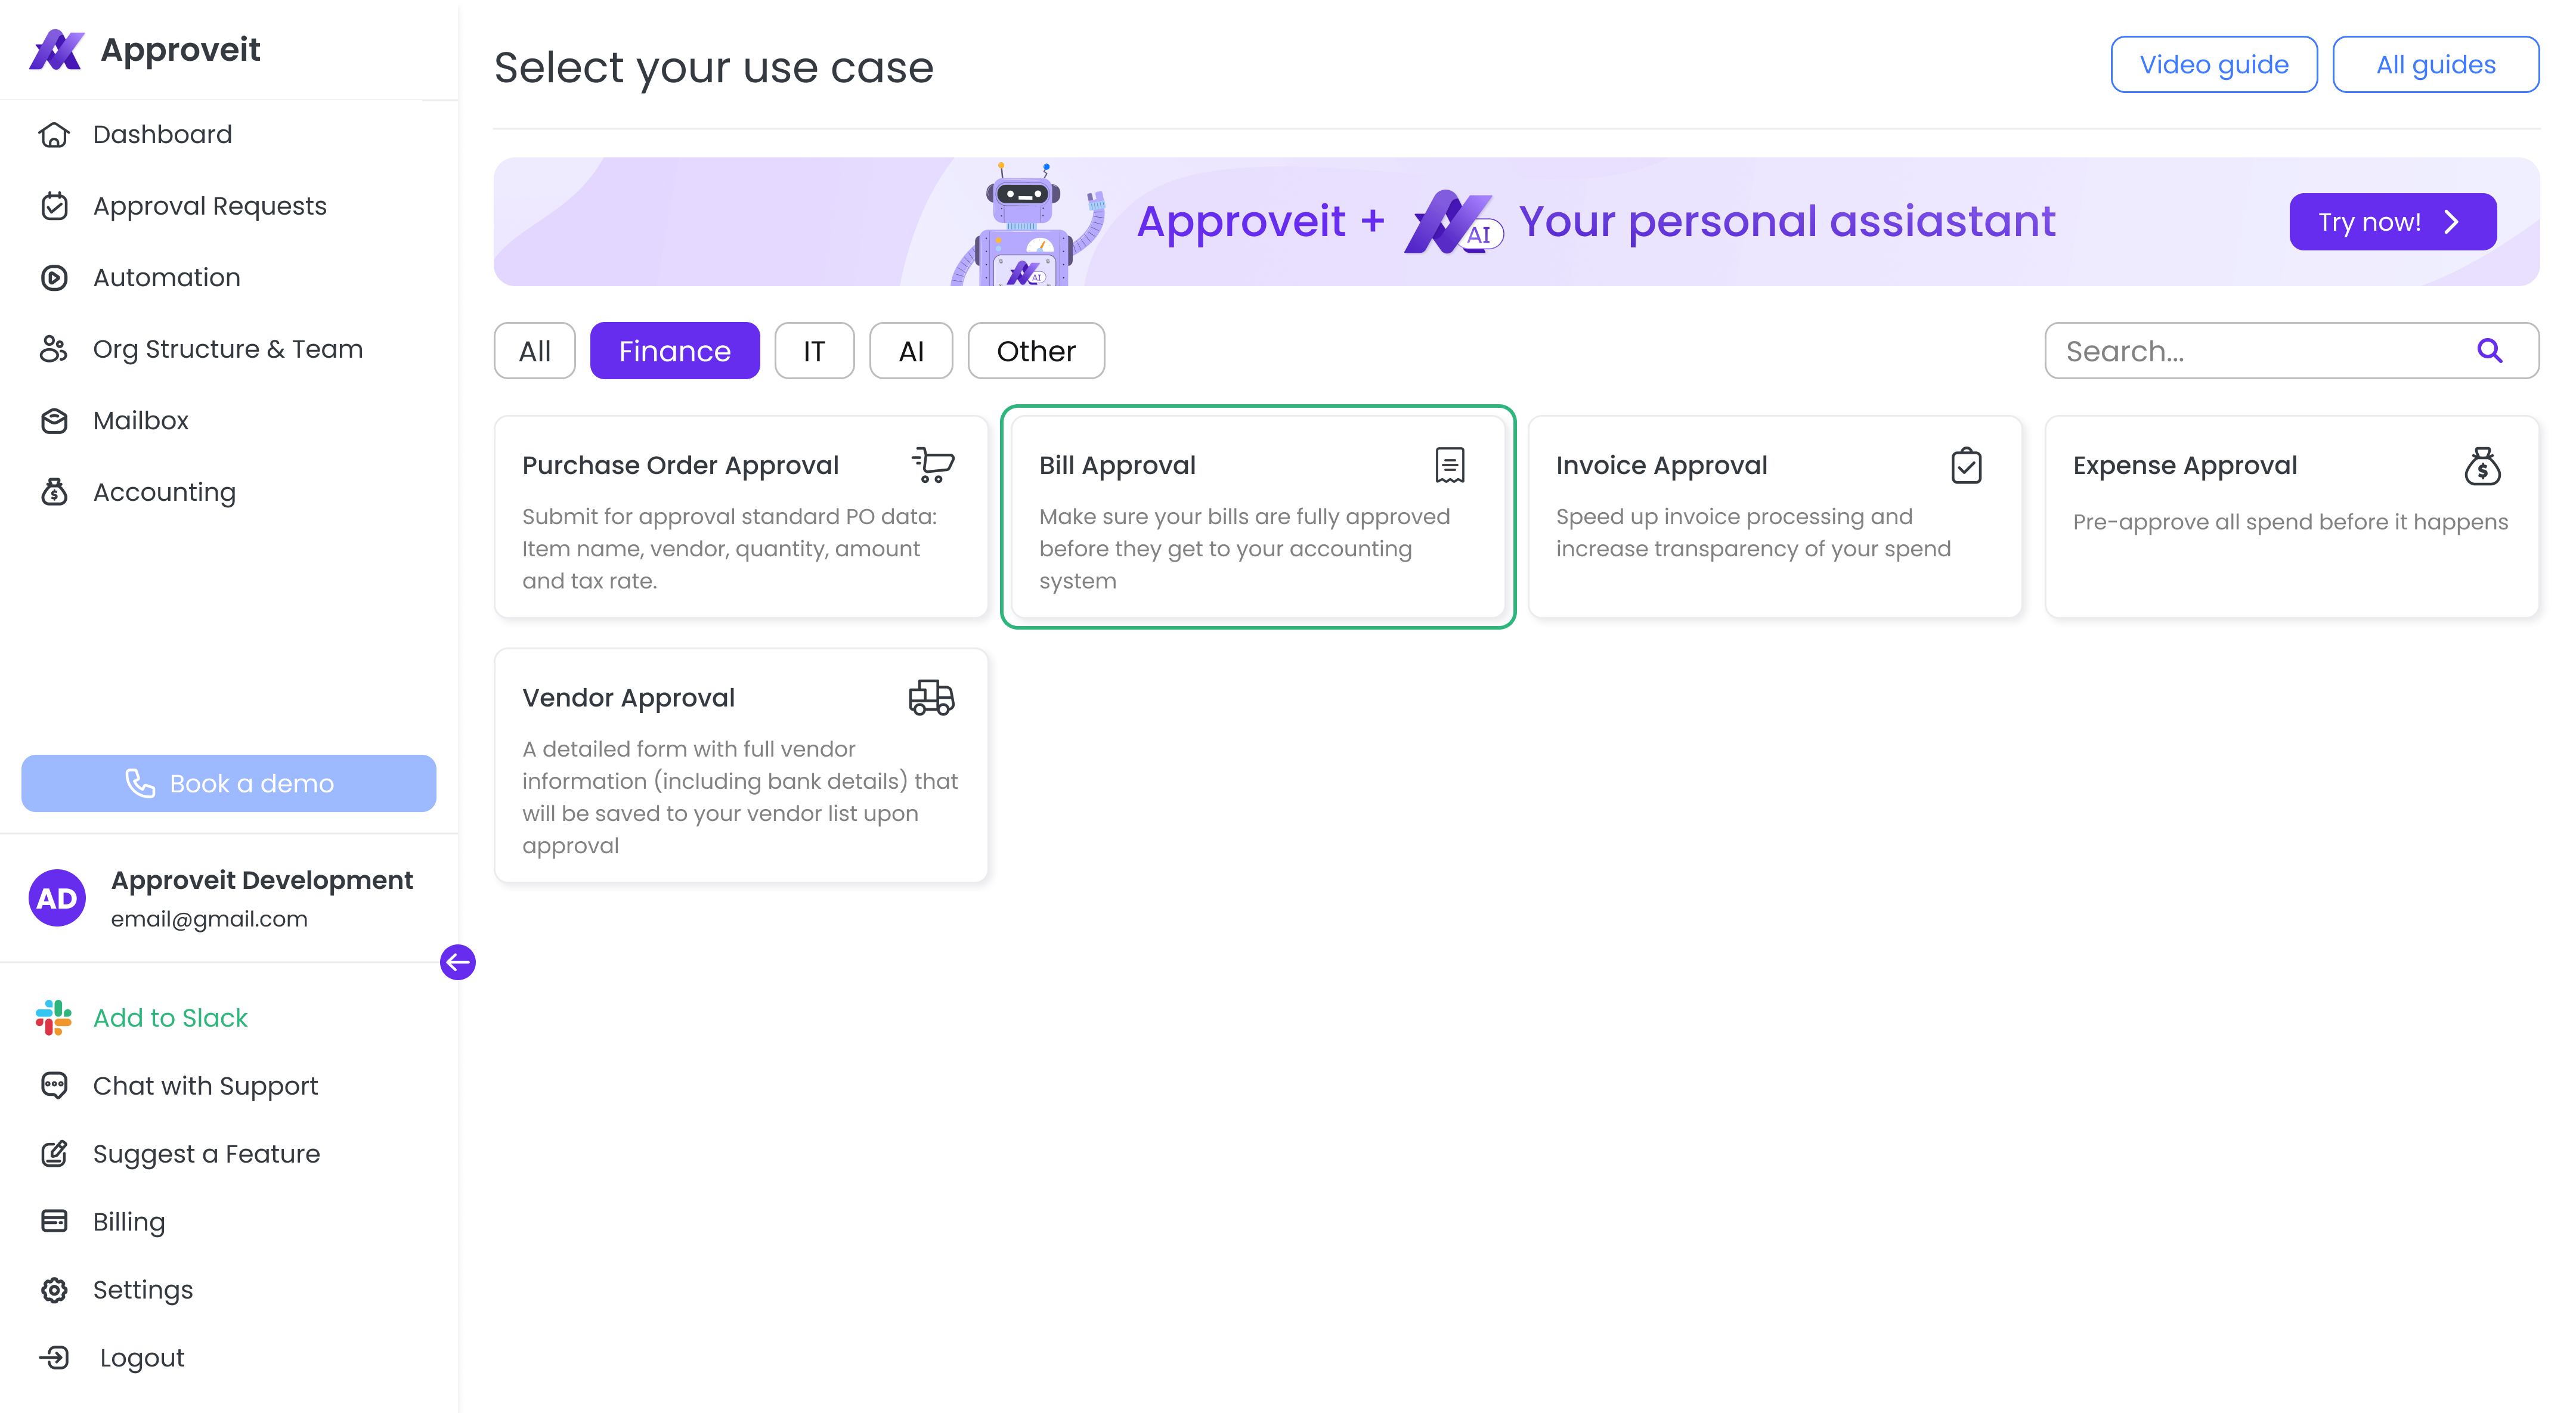This screenshot has height=1413, width=2576.
Task: Click the Accounting money bag icon
Action: click(x=54, y=492)
